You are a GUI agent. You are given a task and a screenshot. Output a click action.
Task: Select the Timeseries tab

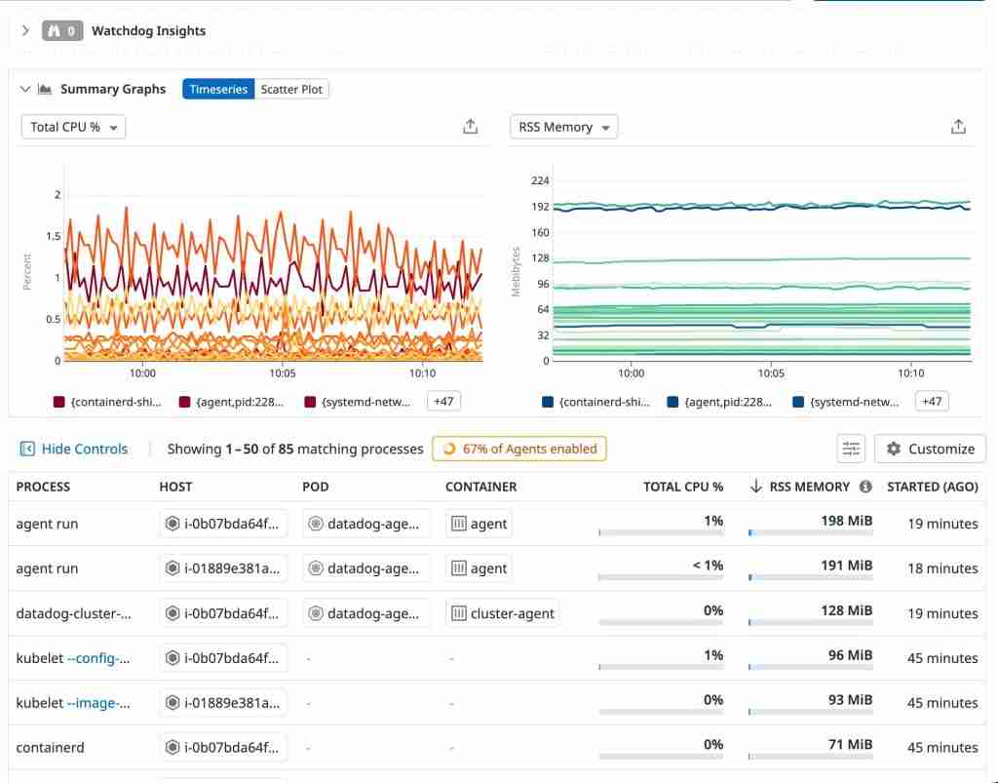tap(218, 90)
